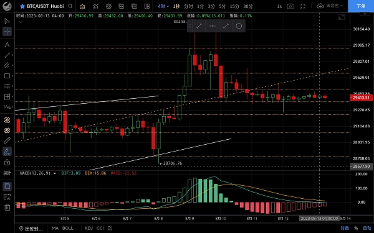Image resolution: width=374 pixels, height=233 pixels.
Task: Search symbol next to BTC/USDT Huobi
Action: tap(70, 6)
